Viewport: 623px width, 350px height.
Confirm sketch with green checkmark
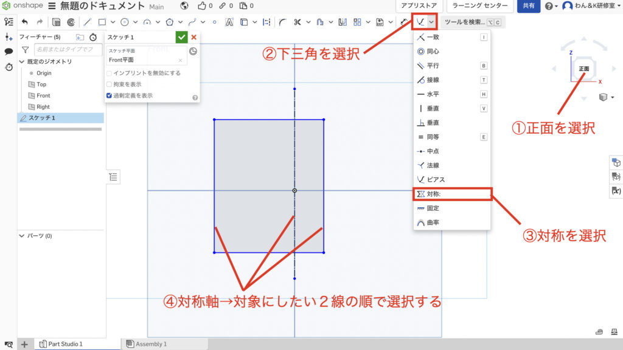point(181,37)
